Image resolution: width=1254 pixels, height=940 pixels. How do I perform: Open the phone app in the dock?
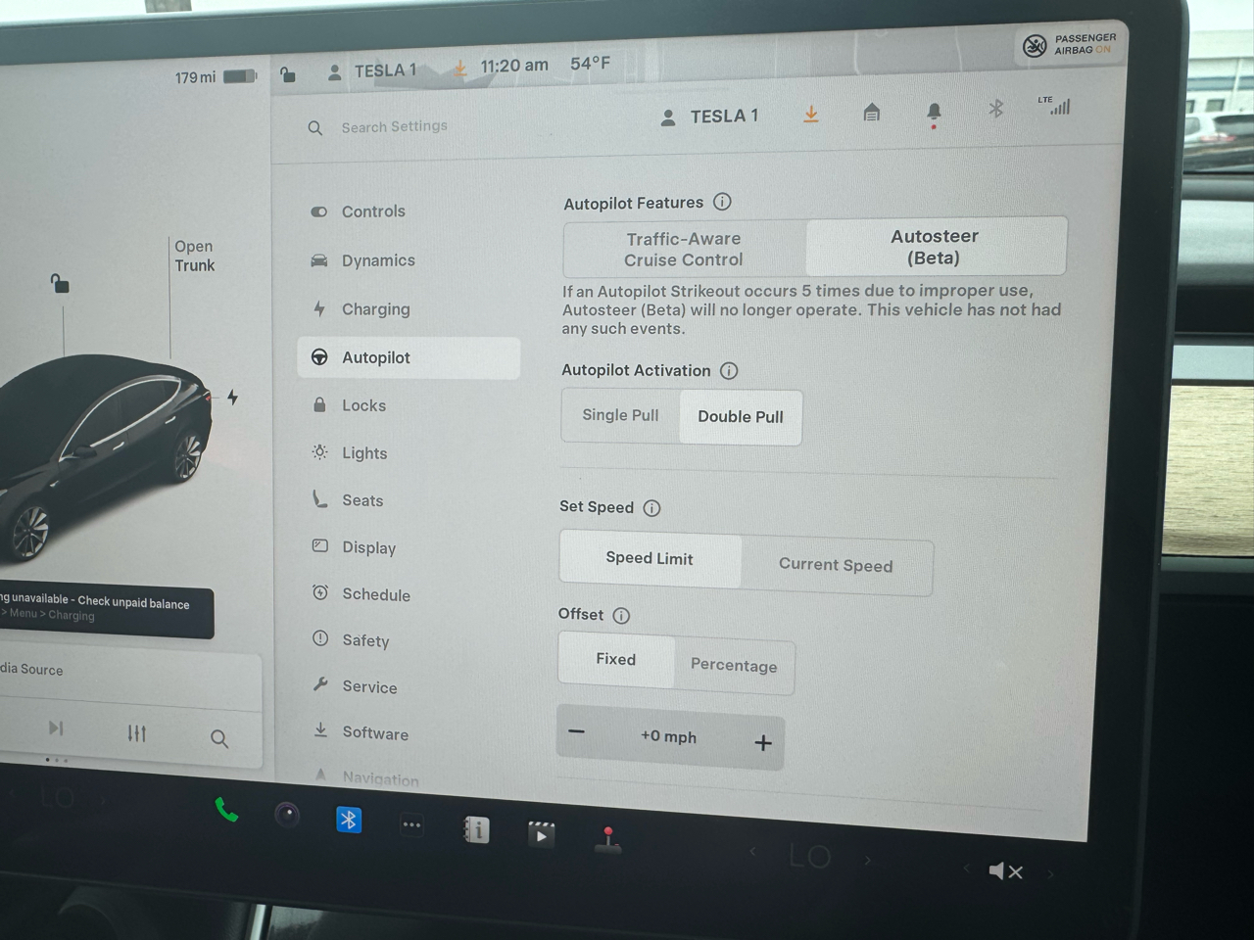pos(226,811)
